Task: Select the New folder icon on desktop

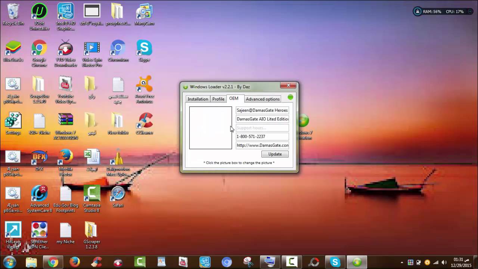Action: pos(118,124)
